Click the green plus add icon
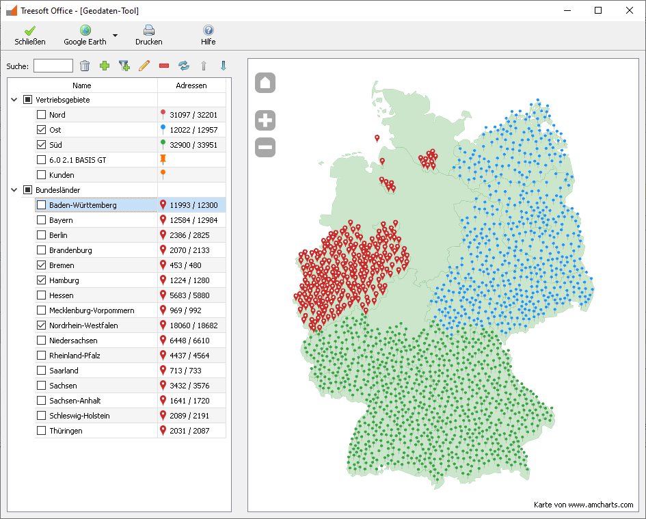646x519 pixels. 105,66
